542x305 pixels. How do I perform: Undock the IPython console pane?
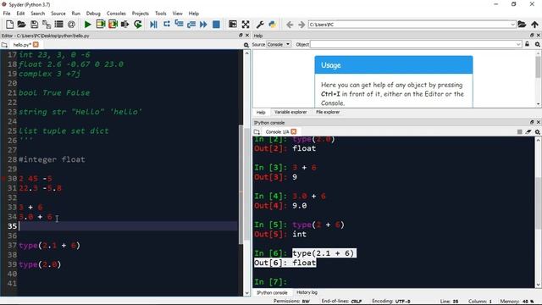pos(532,122)
